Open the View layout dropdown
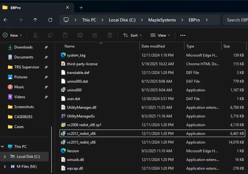This screenshot has height=174, width=248. point(160,35)
